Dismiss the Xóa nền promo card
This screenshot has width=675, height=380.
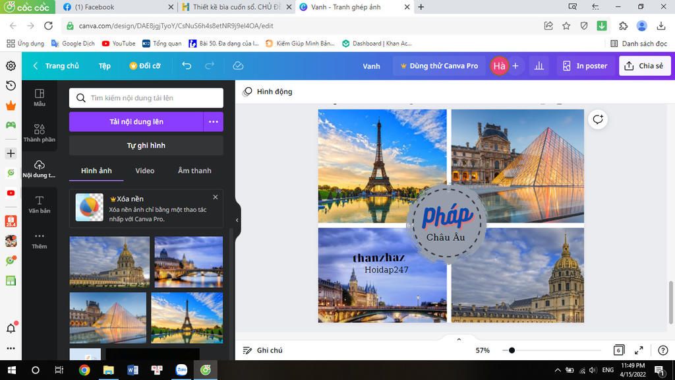[x=216, y=197]
